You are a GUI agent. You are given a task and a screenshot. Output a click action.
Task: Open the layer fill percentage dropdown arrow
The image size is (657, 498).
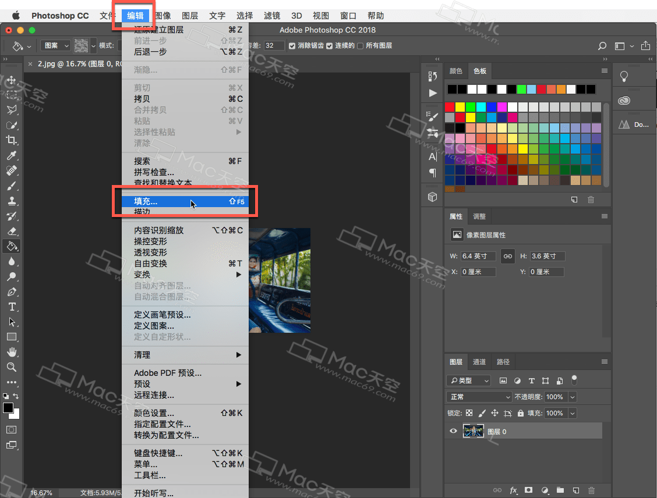coord(573,413)
